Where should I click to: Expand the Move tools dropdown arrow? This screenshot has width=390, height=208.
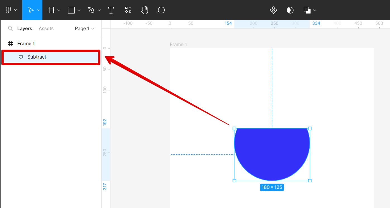point(39,10)
